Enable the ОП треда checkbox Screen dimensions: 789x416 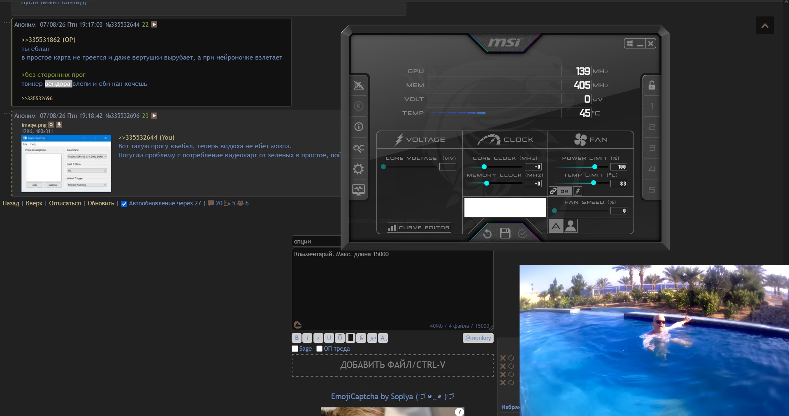pos(319,349)
